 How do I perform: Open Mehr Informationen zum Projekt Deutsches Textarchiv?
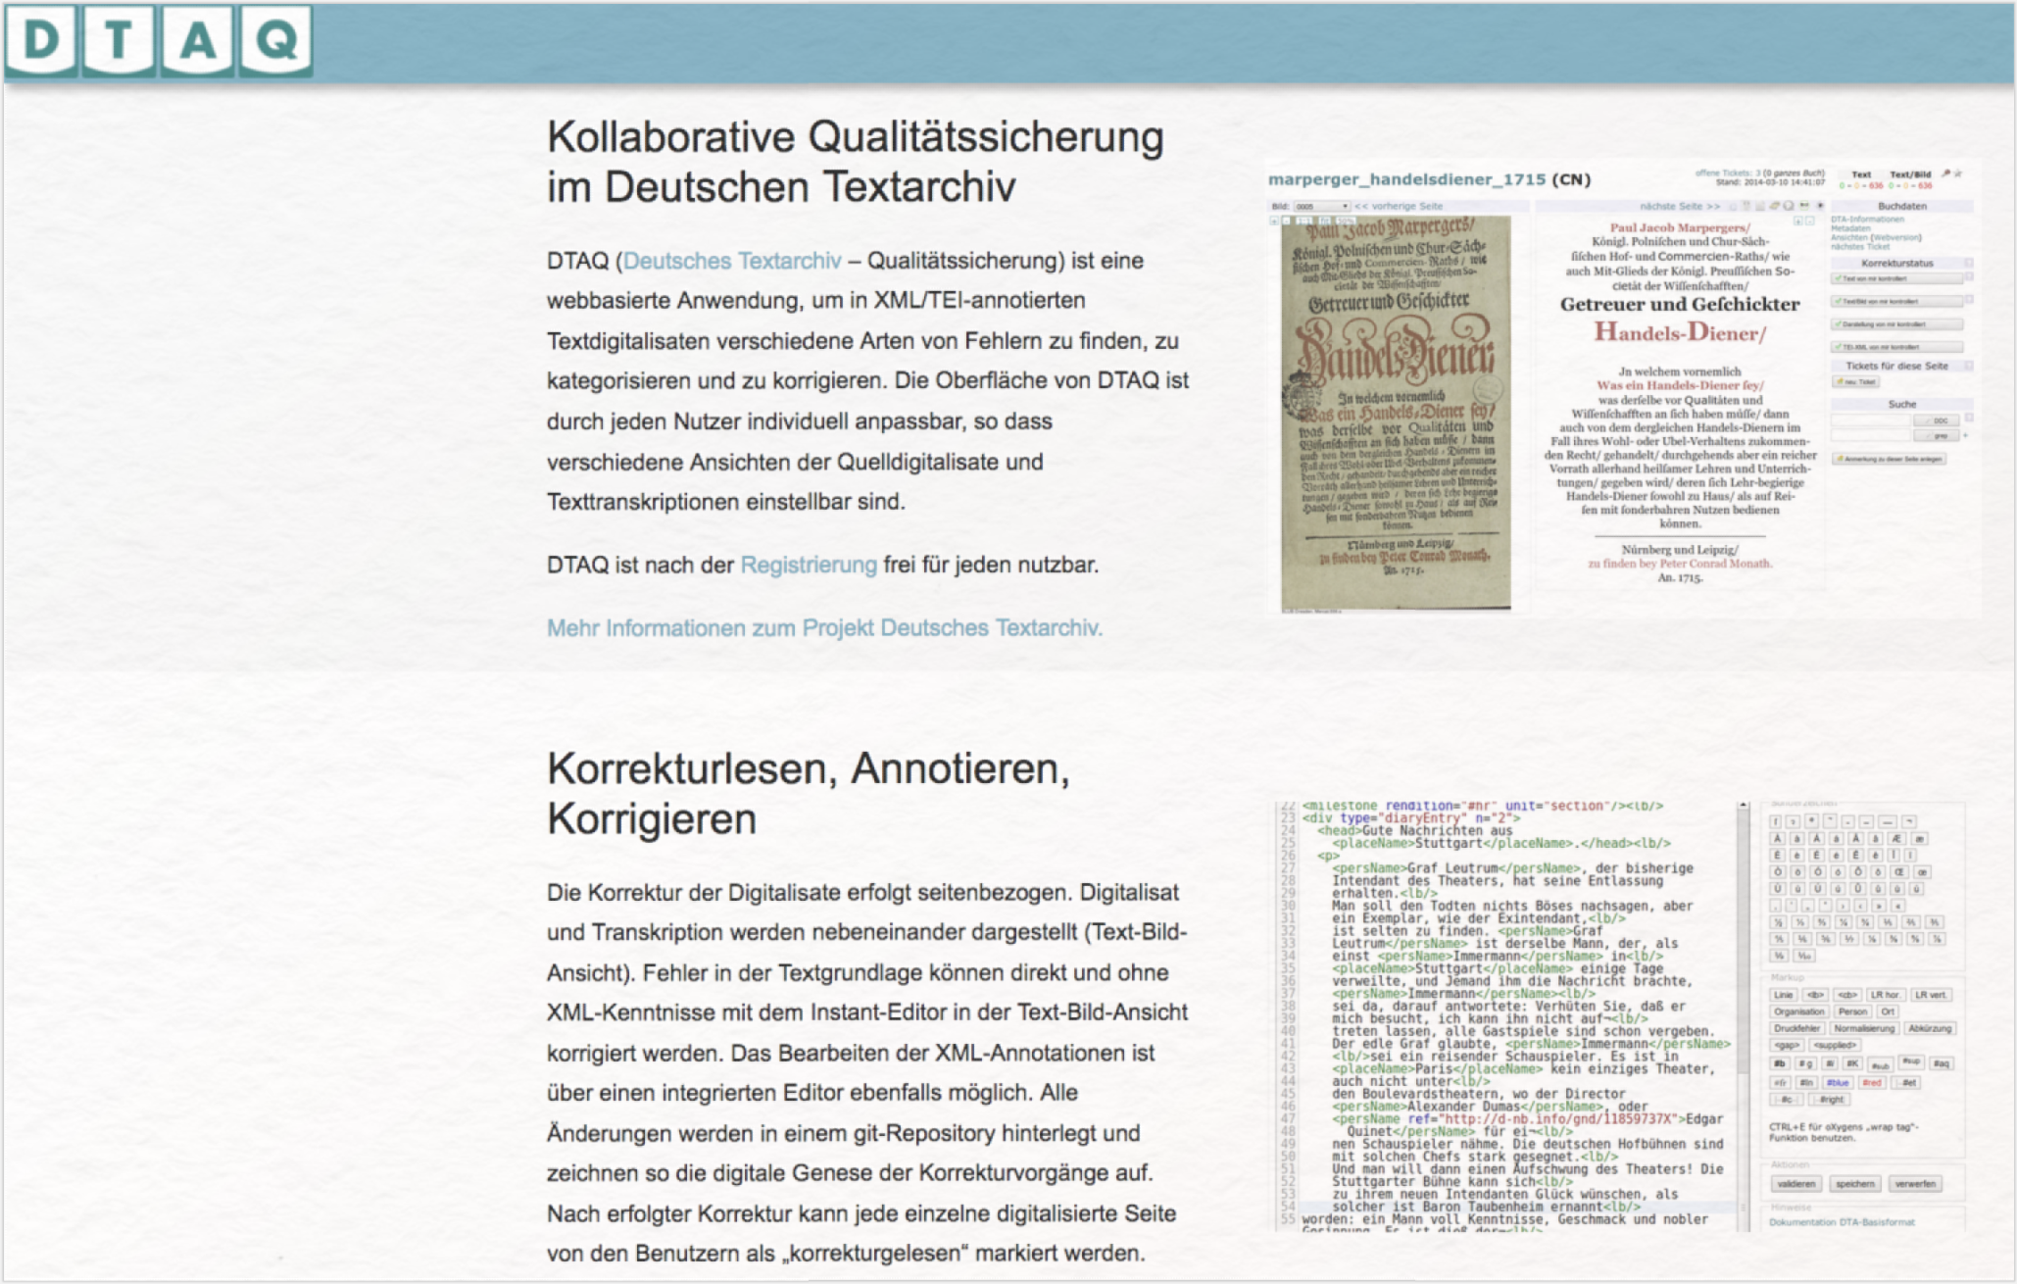tap(824, 627)
